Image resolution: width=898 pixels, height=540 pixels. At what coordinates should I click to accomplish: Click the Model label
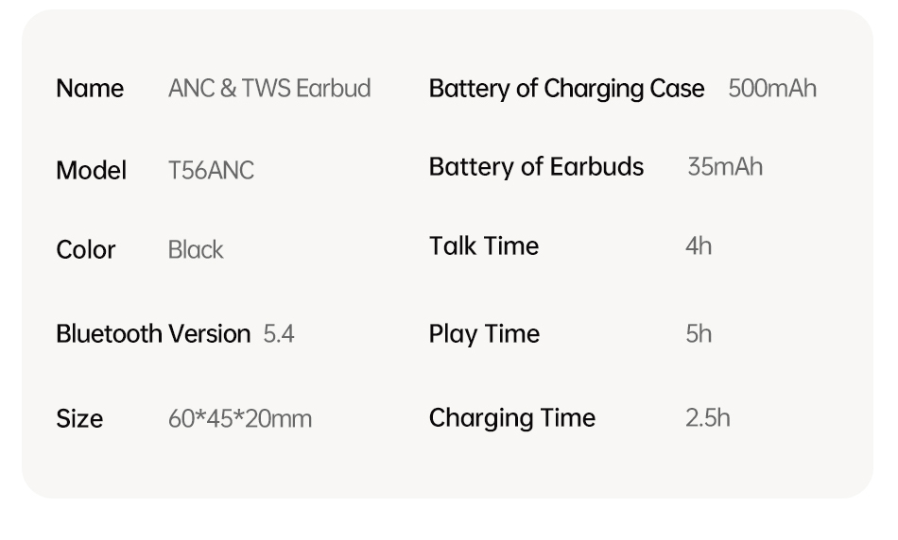point(91,171)
